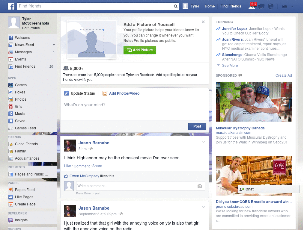The height and width of the screenshot is (230, 307).
Task: Click the Gifts app icon
Action: click(x=11, y=107)
